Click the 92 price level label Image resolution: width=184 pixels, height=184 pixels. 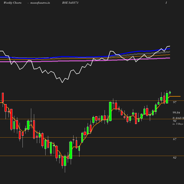(x=175, y=121)
